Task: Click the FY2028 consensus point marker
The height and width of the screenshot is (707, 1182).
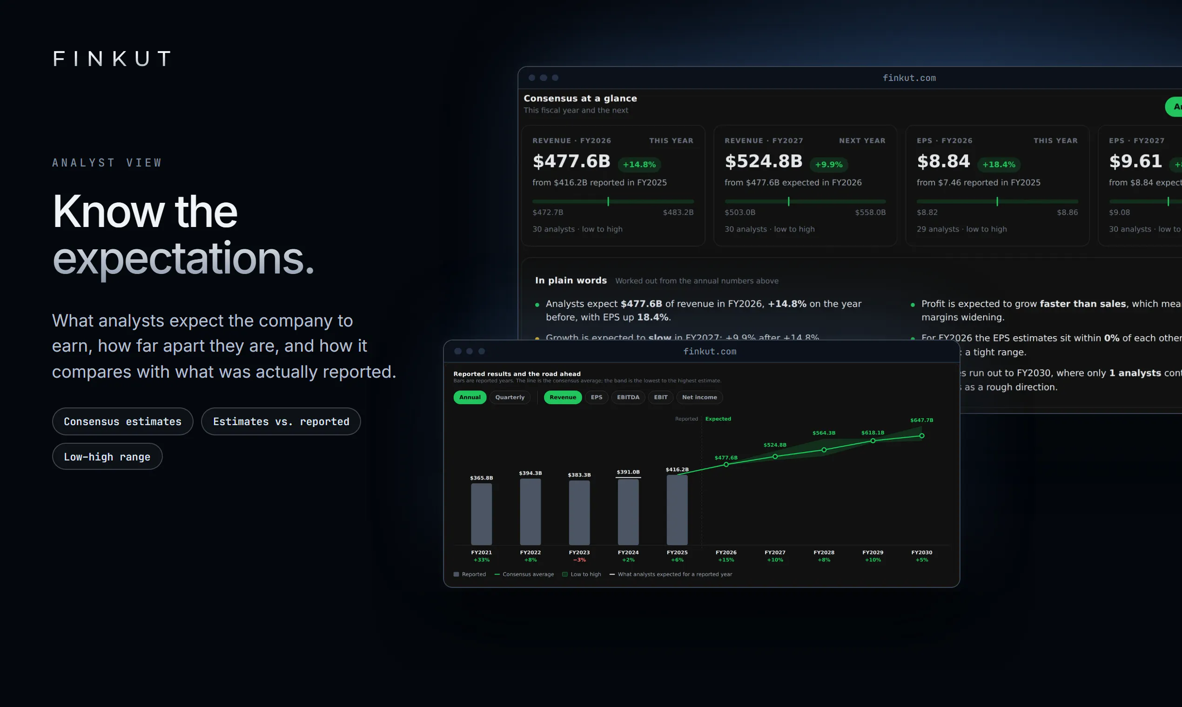Action: tap(824, 450)
